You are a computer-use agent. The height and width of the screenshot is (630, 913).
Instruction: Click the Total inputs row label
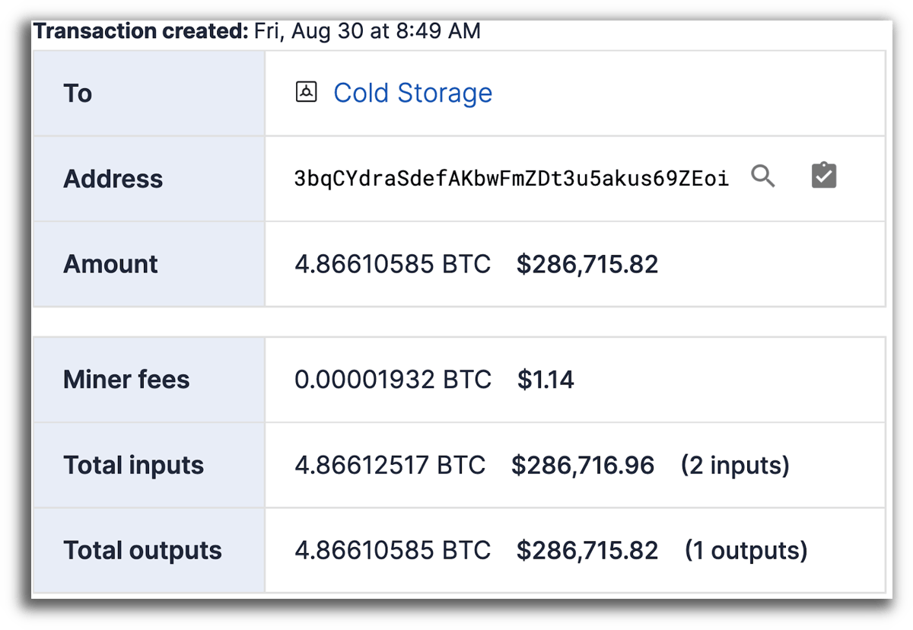pos(133,465)
